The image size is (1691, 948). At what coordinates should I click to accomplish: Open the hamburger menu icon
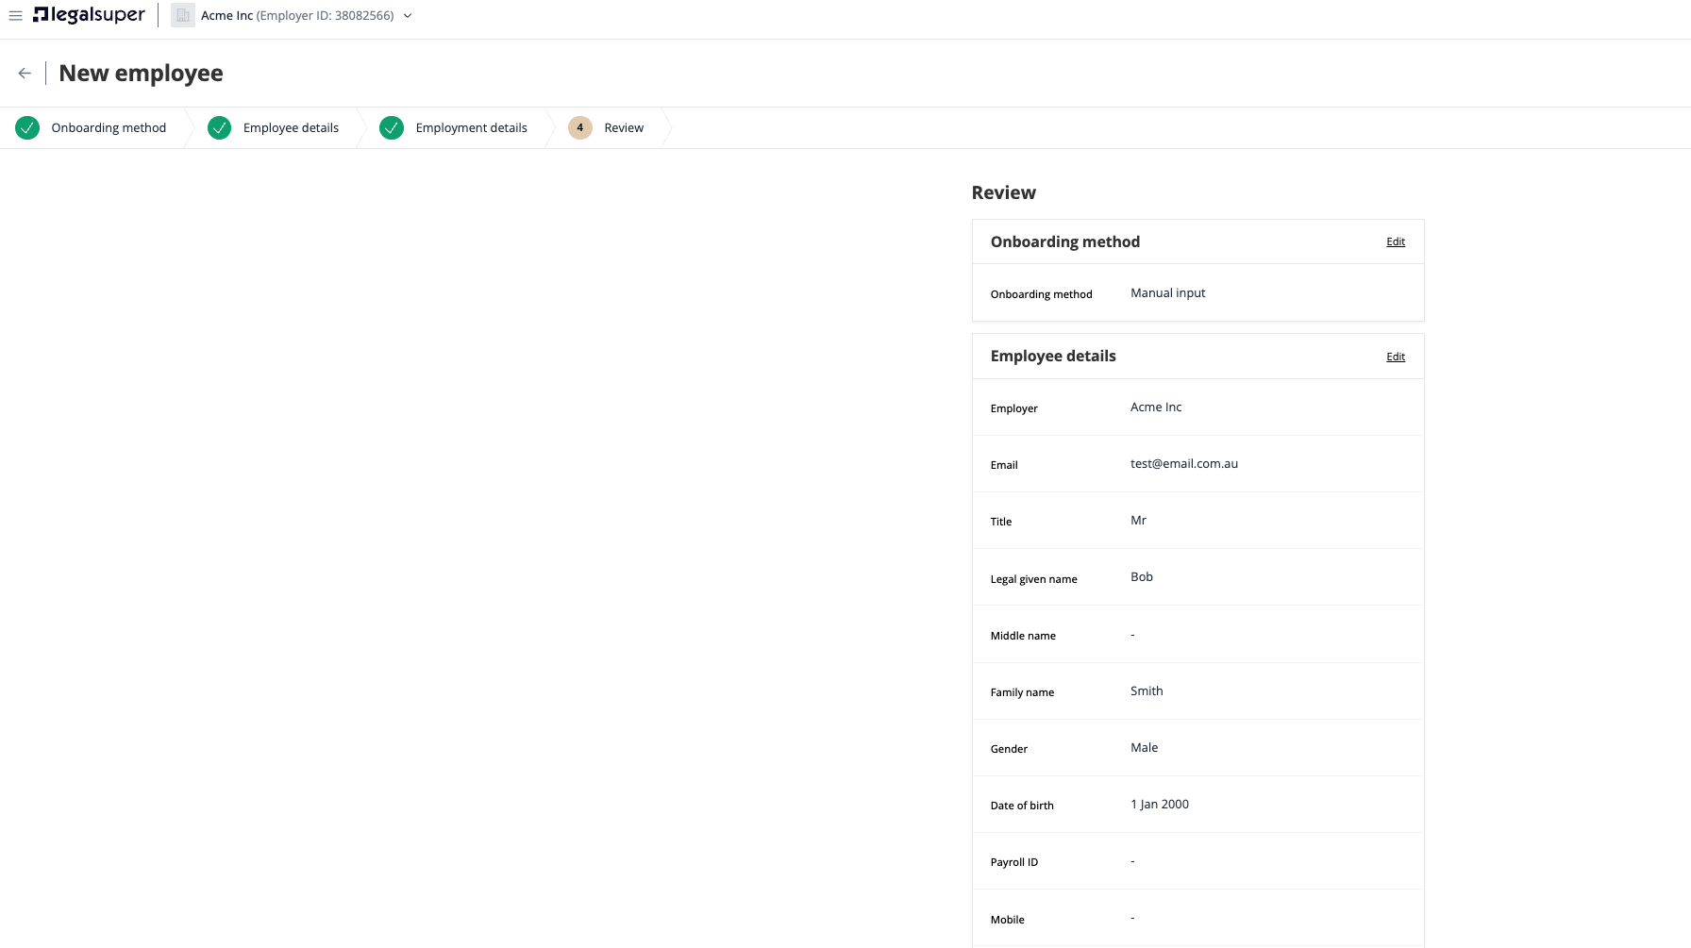click(15, 16)
